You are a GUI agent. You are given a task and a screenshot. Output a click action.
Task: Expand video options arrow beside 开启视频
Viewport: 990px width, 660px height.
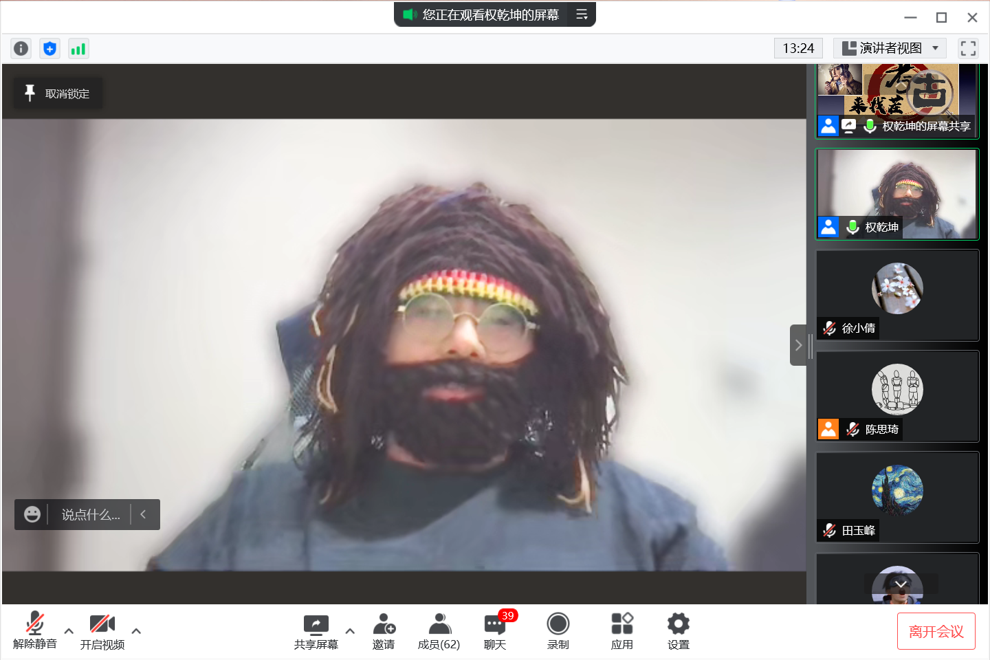[136, 630]
